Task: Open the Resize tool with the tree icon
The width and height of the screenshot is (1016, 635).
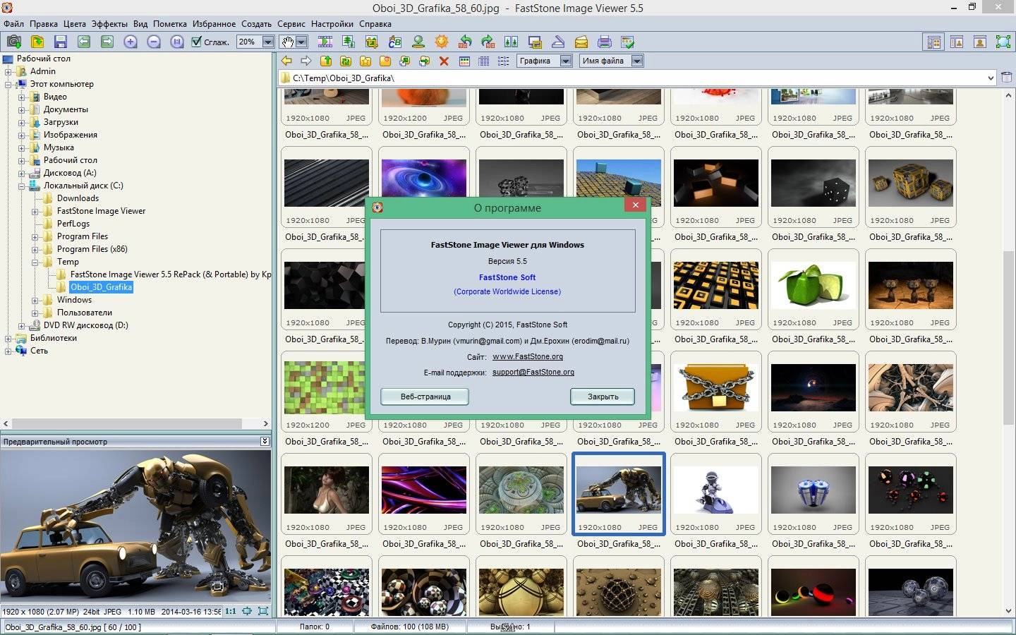Action: [349, 42]
